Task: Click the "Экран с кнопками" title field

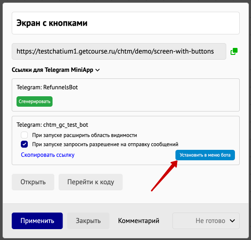Action: coord(125,23)
